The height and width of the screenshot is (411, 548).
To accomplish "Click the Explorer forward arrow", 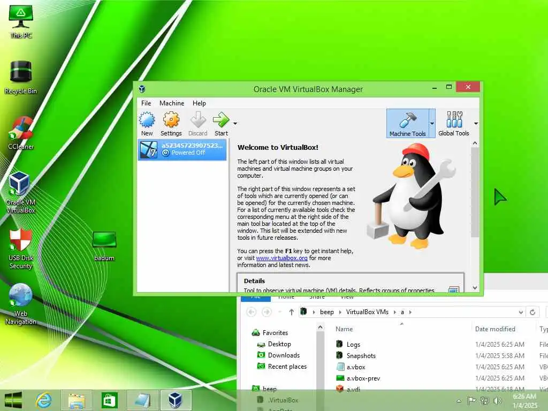I will [x=267, y=312].
